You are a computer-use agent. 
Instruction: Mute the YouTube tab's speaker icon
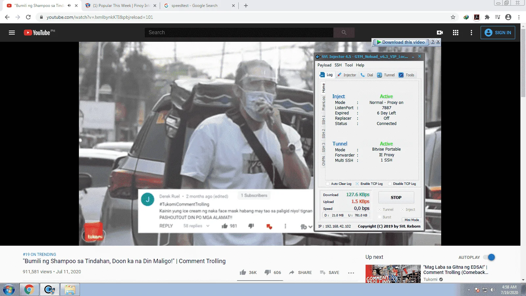click(x=69, y=6)
